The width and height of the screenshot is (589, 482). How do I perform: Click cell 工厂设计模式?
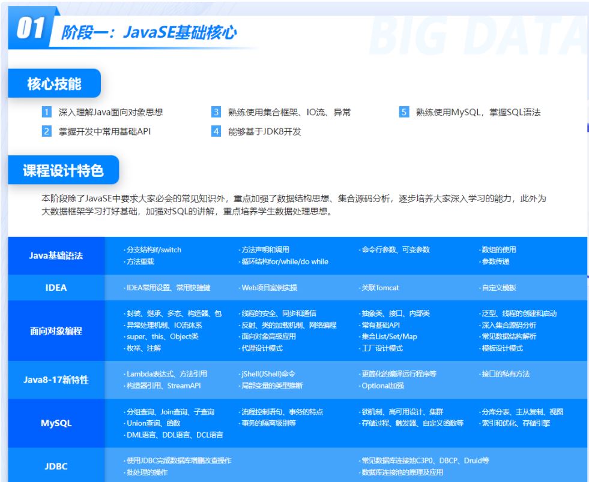(x=381, y=348)
